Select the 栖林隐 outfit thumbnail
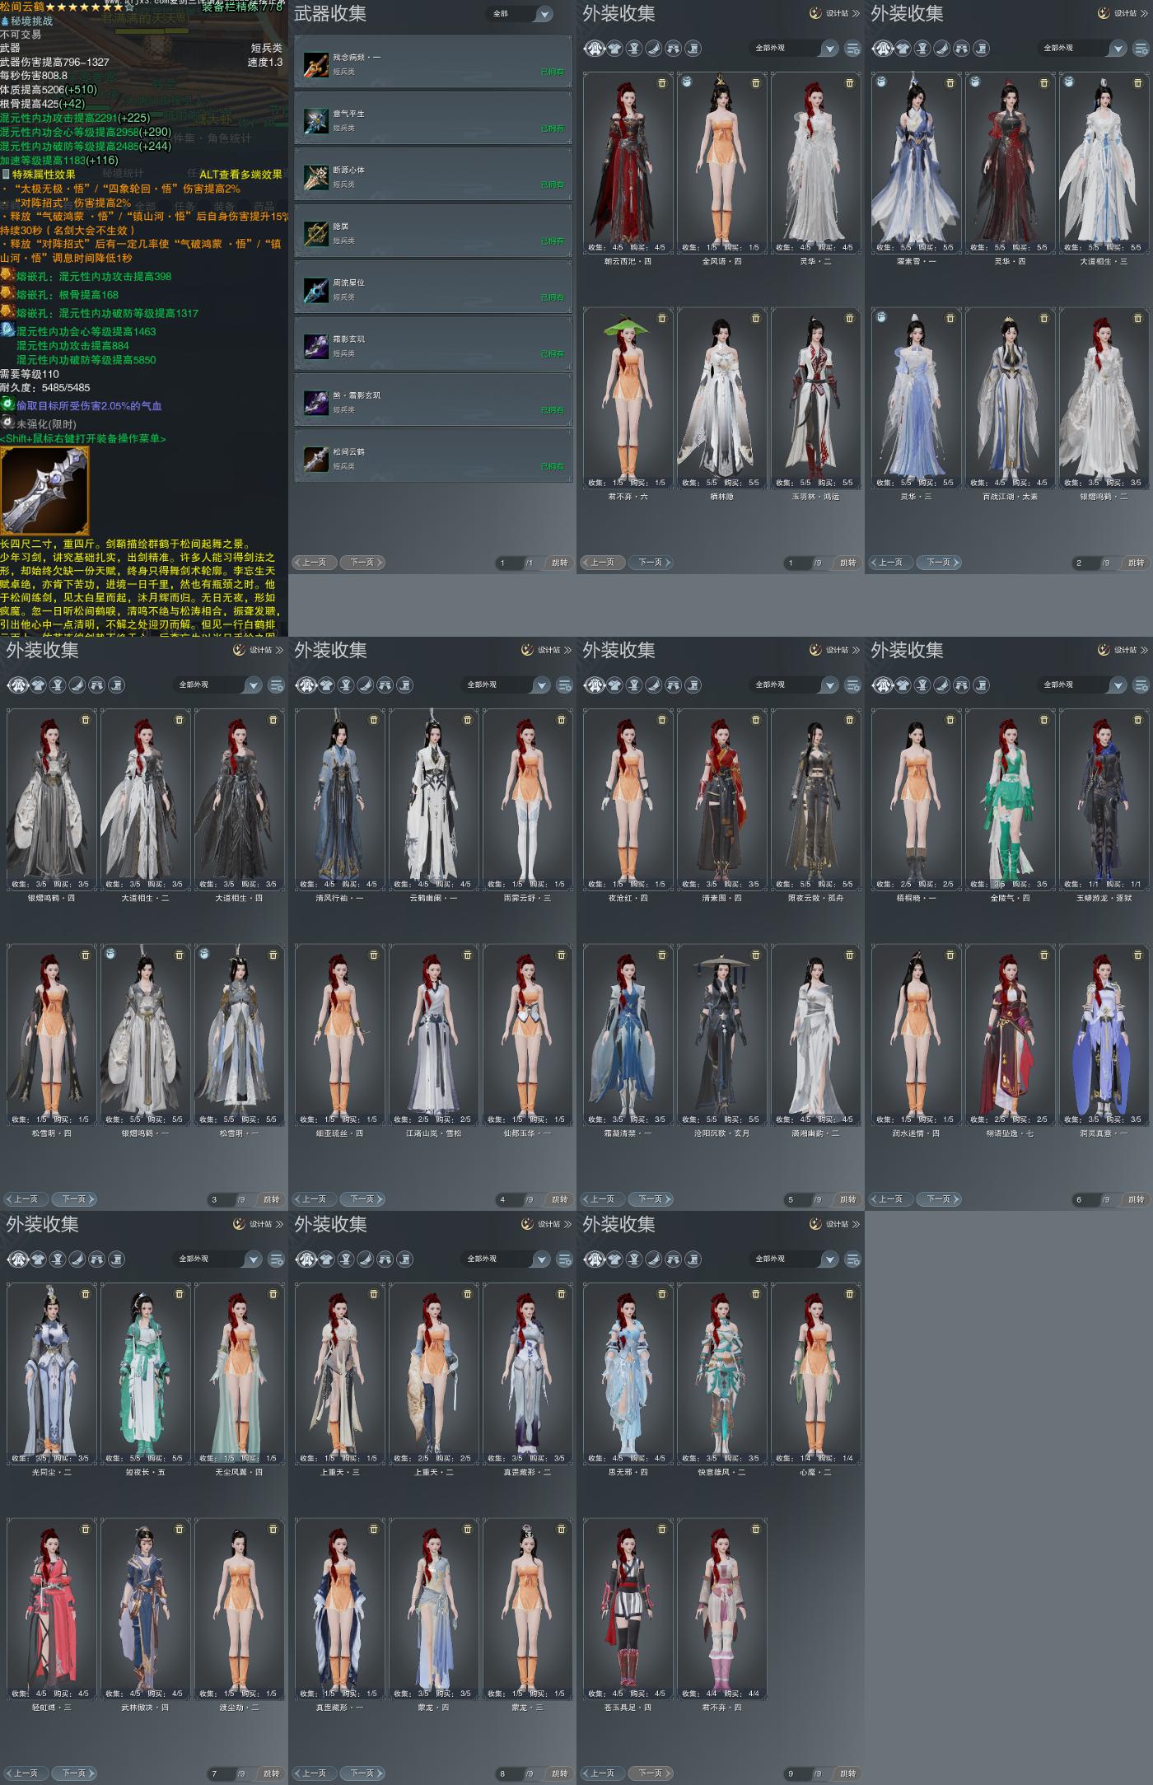 coord(721,398)
